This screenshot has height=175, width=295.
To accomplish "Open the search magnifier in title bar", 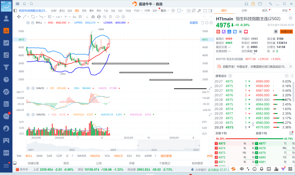I will (x=31, y=4).
